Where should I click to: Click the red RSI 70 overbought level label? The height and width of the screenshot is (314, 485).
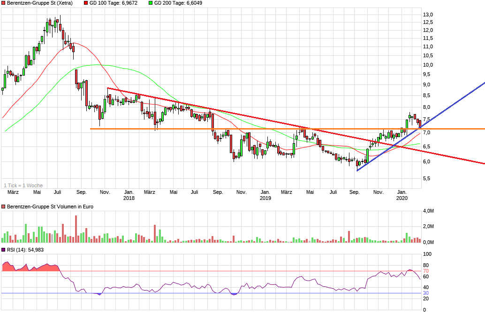pyautogui.click(x=427, y=271)
